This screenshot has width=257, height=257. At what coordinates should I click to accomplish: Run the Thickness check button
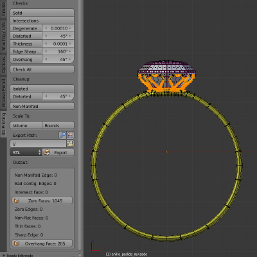(26, 44)
